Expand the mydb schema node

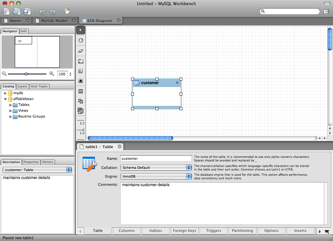click(6, 93)
